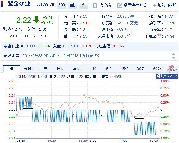The height and width of the screenshot is (143, 179).
Task: Click the 成交额 5273.10万元 value
Action: [x=127, y=23]
